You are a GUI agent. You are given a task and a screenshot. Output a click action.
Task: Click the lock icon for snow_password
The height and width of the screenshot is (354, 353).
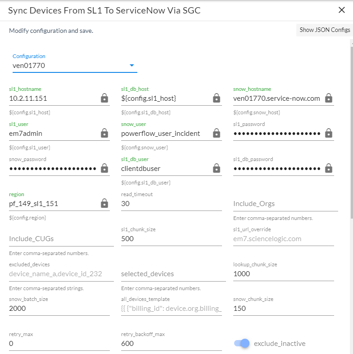coord(104,168)
